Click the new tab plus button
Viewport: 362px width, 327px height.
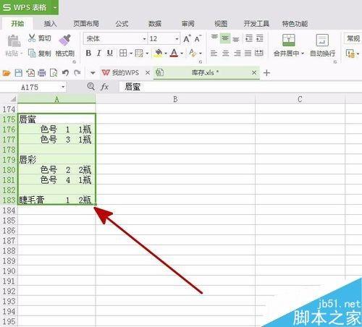coord(266,72)
